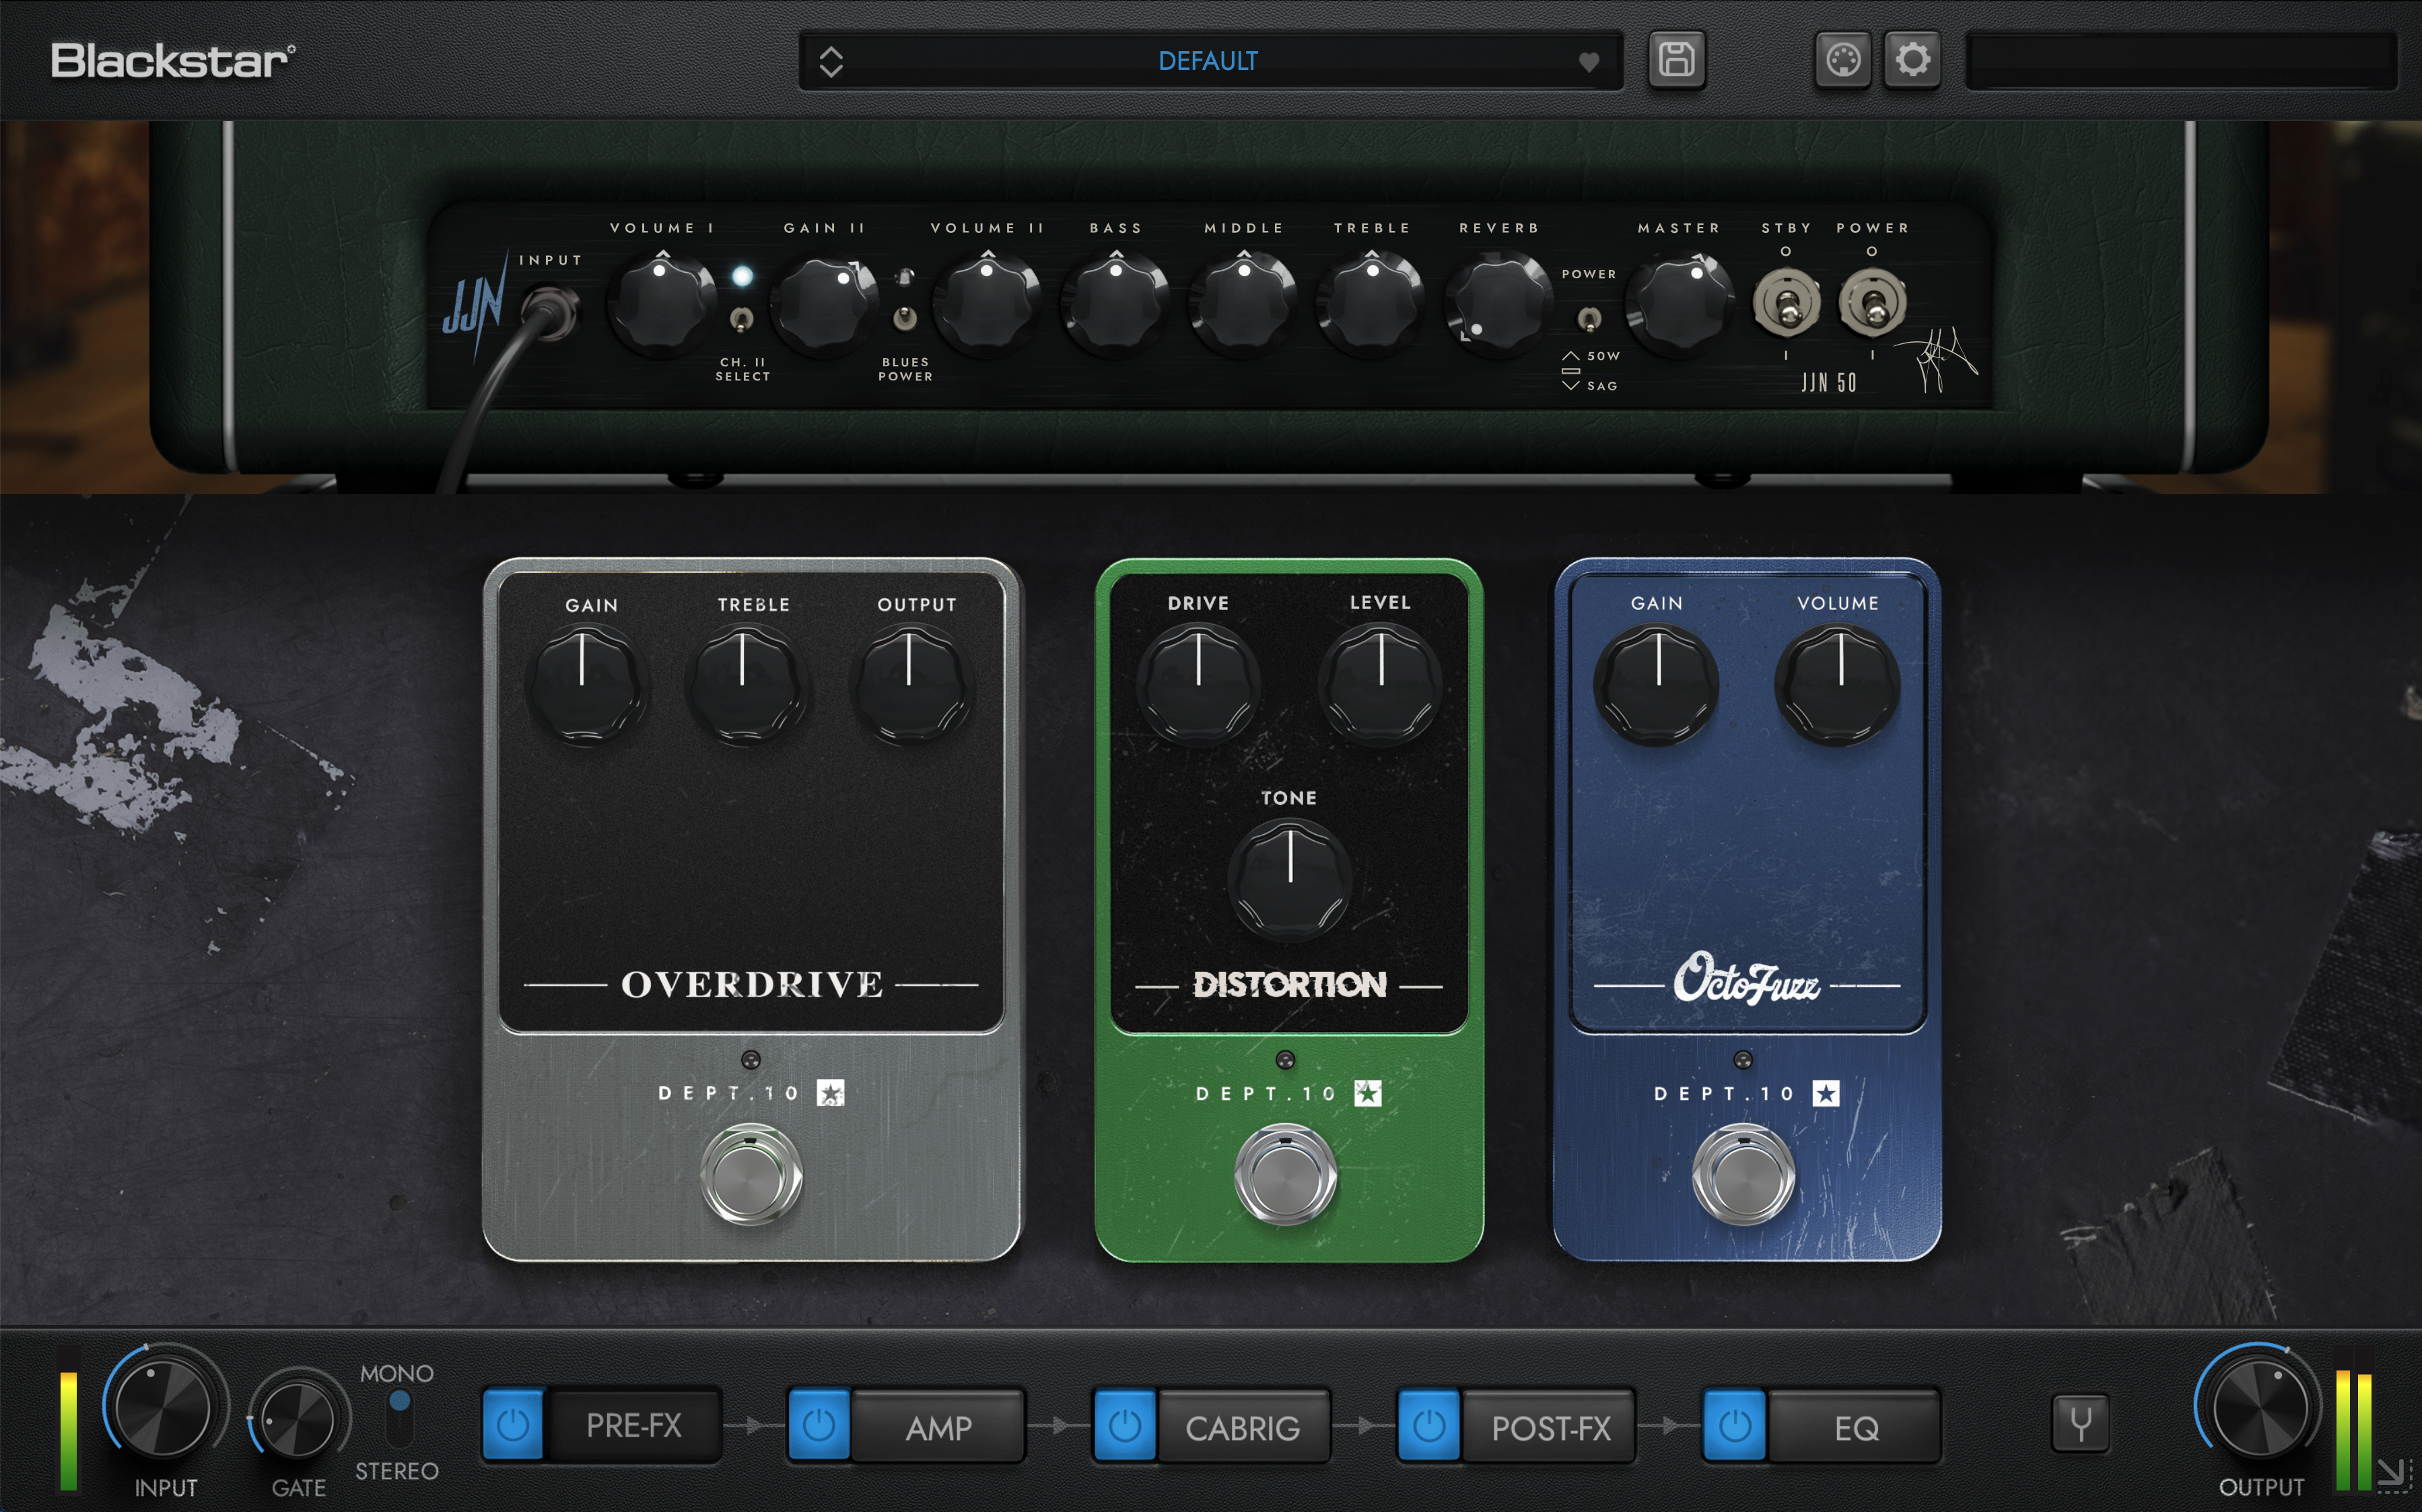Screen dimensions: 2422x1512
Task: Open the settings gear icon
Action: pos(1912,60)
